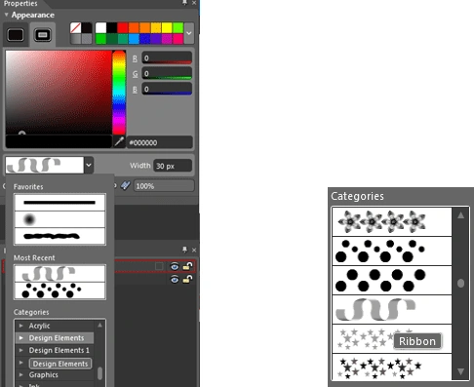Viewport: 474px width, 387px height.
Task: Select the Fill attribute button
Action: [16, 35]
